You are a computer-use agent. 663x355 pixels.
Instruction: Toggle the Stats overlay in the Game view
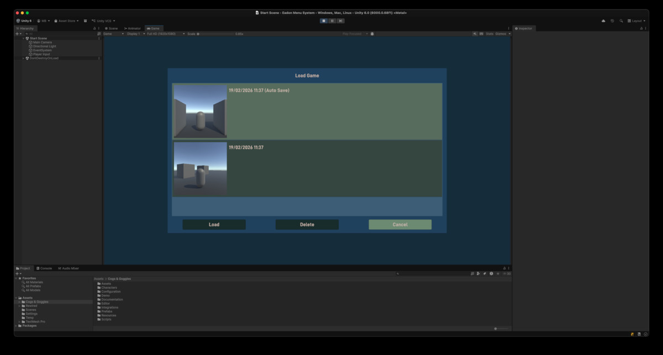[x=488, y=33]
